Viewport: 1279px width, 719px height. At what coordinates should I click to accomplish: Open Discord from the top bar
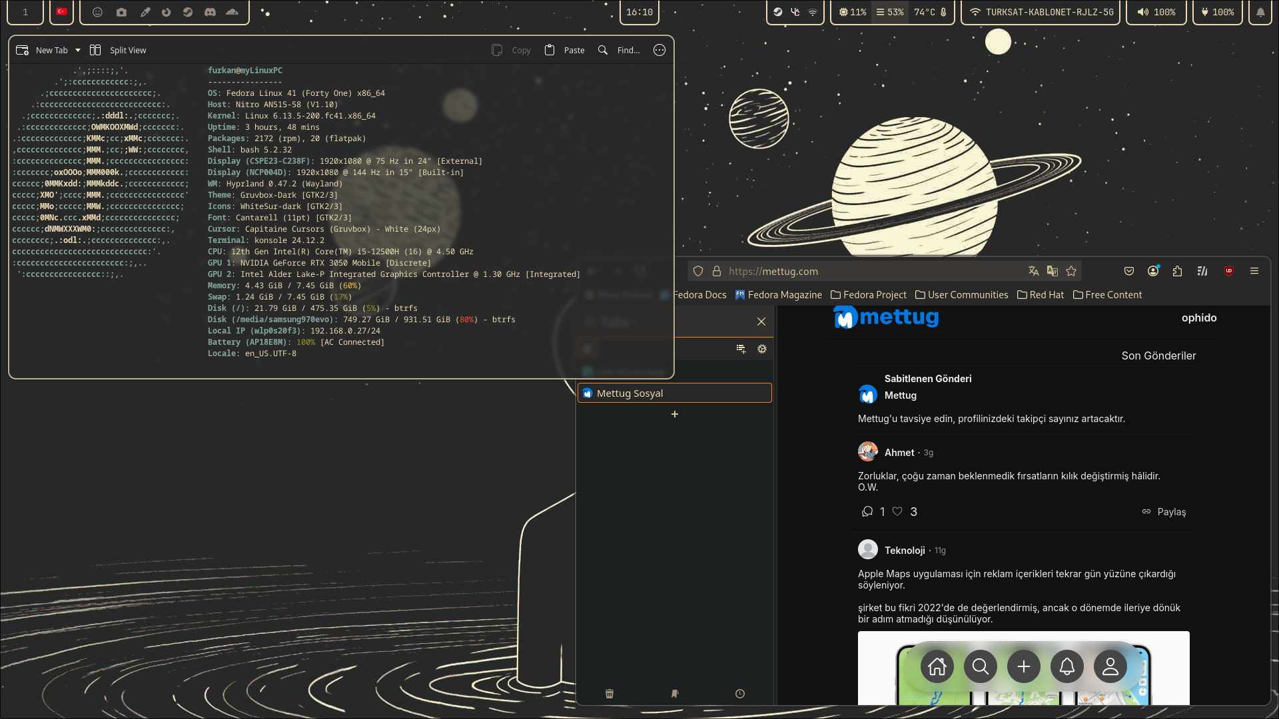click(x=210, y=12)
